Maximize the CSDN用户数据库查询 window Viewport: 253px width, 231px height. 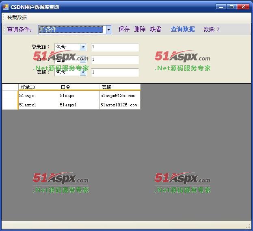pos(231,7)
